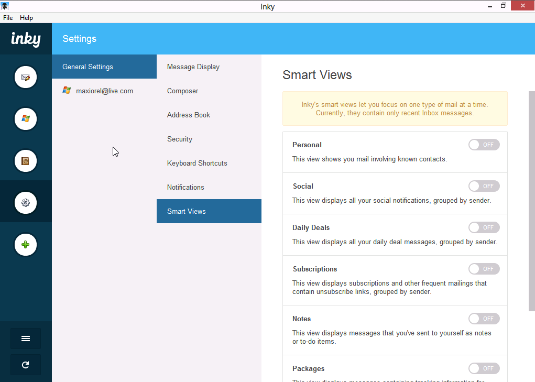Open Composer settings

(x=209, y=91)
